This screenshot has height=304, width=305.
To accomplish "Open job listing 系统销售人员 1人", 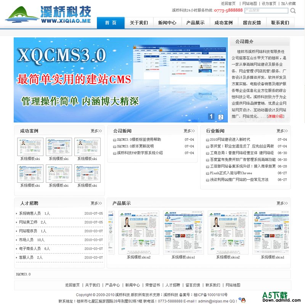I will tap(34, 213).
